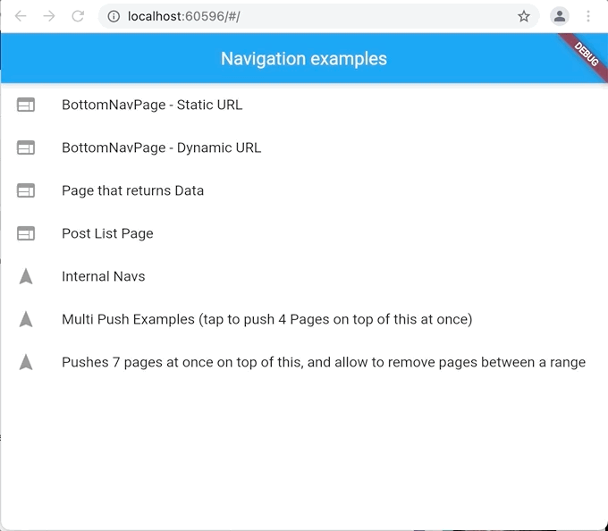Click the web-page icon beside BottomNavPage - Dynamic URL
Image resolution: width=608 pixels, height=531 pixels.
click(x=26, y=147)
